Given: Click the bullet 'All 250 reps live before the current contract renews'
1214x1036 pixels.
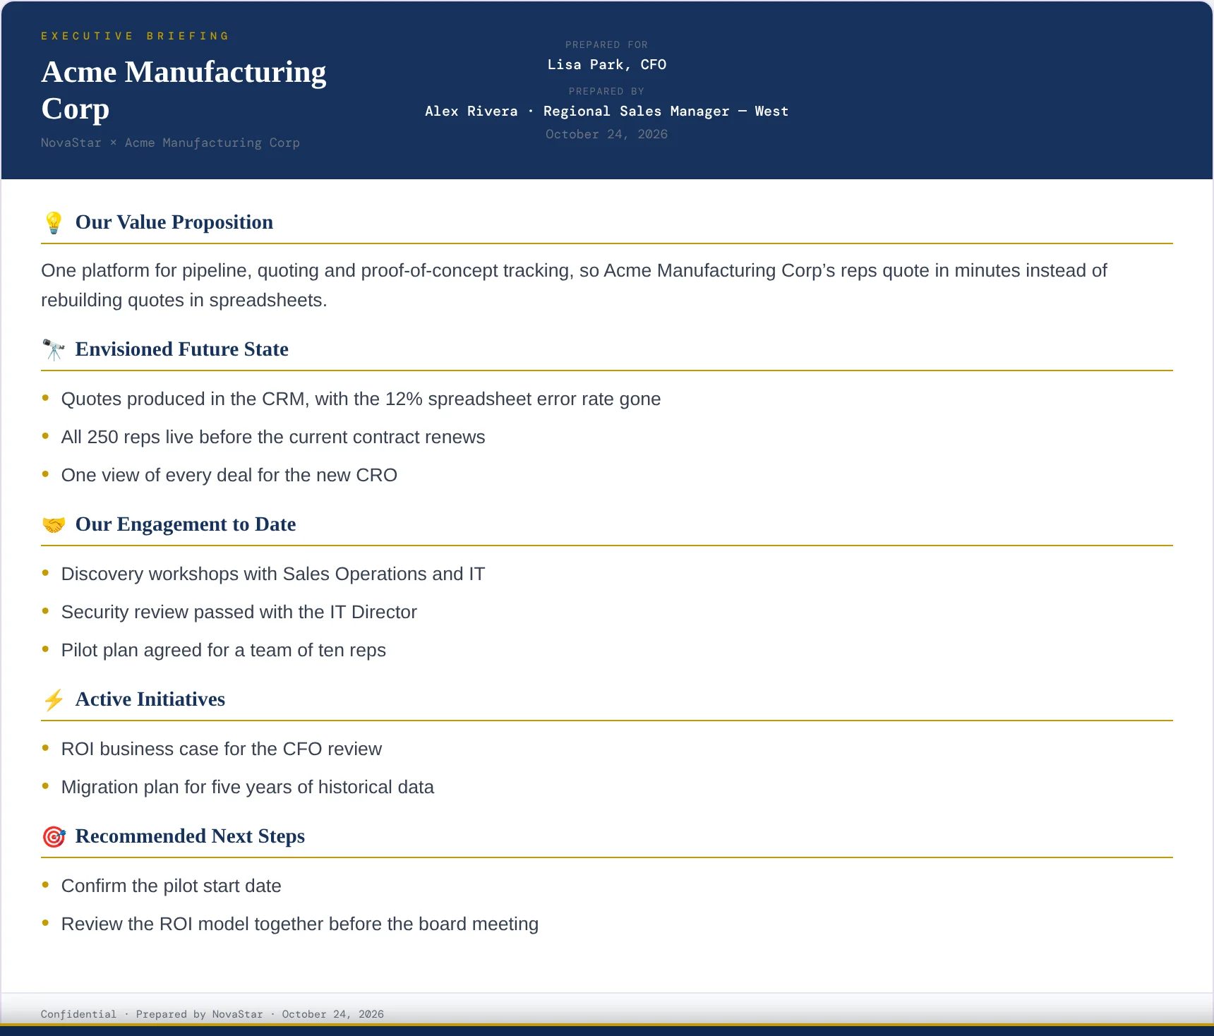Looking at the screenshot, I should pos(273,437).
